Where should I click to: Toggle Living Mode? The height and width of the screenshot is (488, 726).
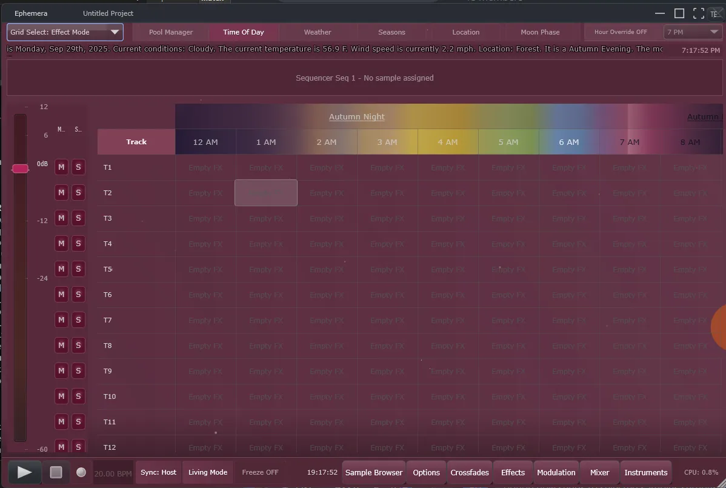tap(208, 472)
